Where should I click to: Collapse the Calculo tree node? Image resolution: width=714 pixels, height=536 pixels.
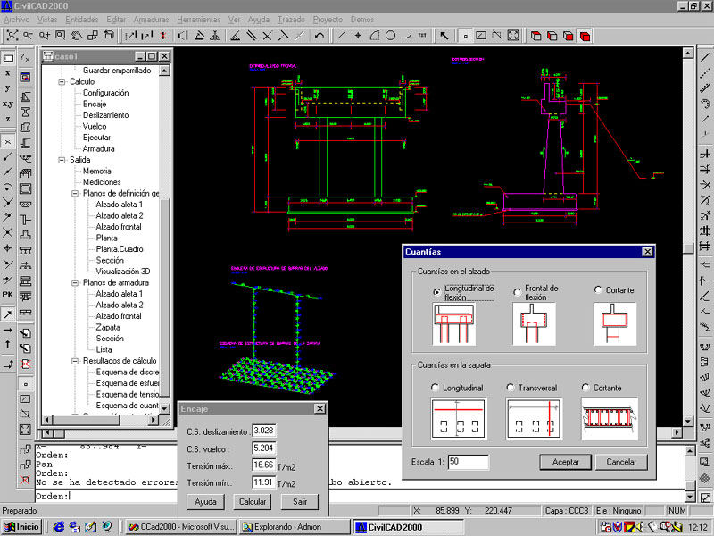click(62, 82)
